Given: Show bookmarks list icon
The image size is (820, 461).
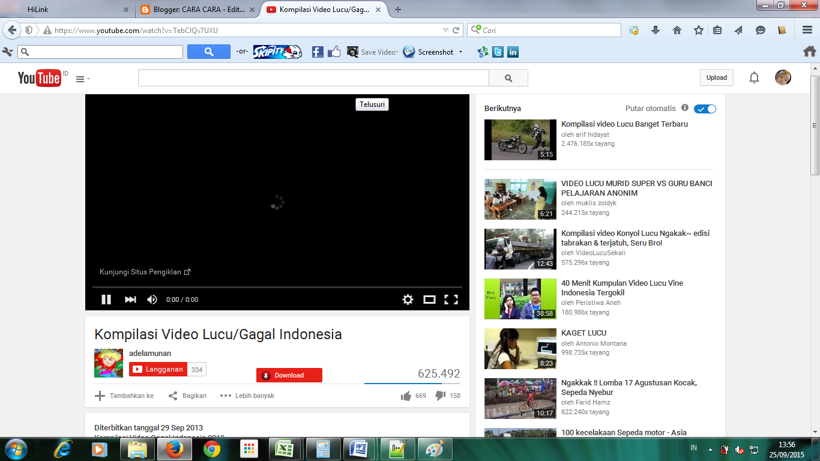Looking at the screenshot, I should click(717, 30).
